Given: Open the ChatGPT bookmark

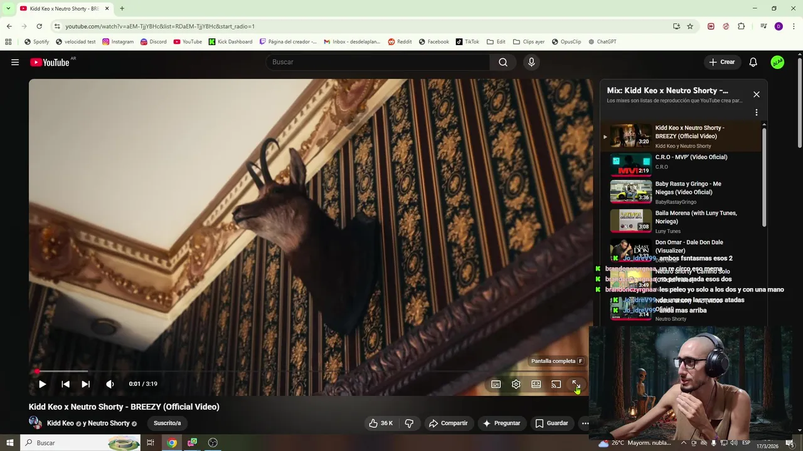Looking at the screenshot, I should click(x=602, y=42).
